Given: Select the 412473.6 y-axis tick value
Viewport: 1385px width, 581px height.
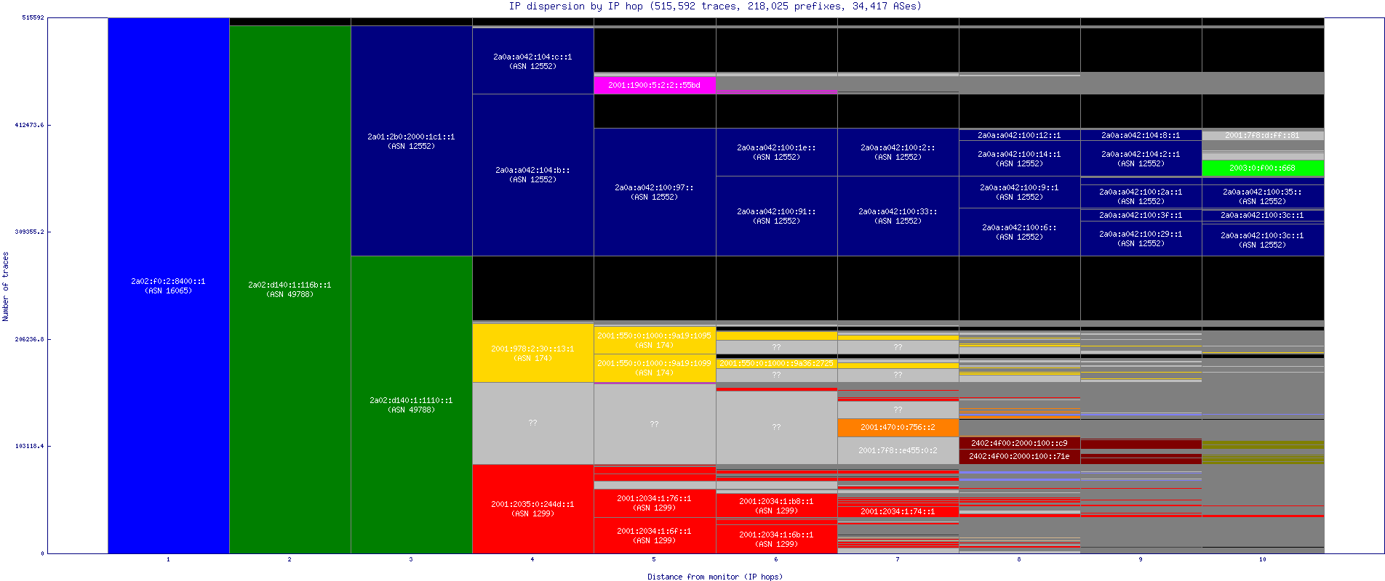Looking at the screenshot, I should click(x=29, y=125).
